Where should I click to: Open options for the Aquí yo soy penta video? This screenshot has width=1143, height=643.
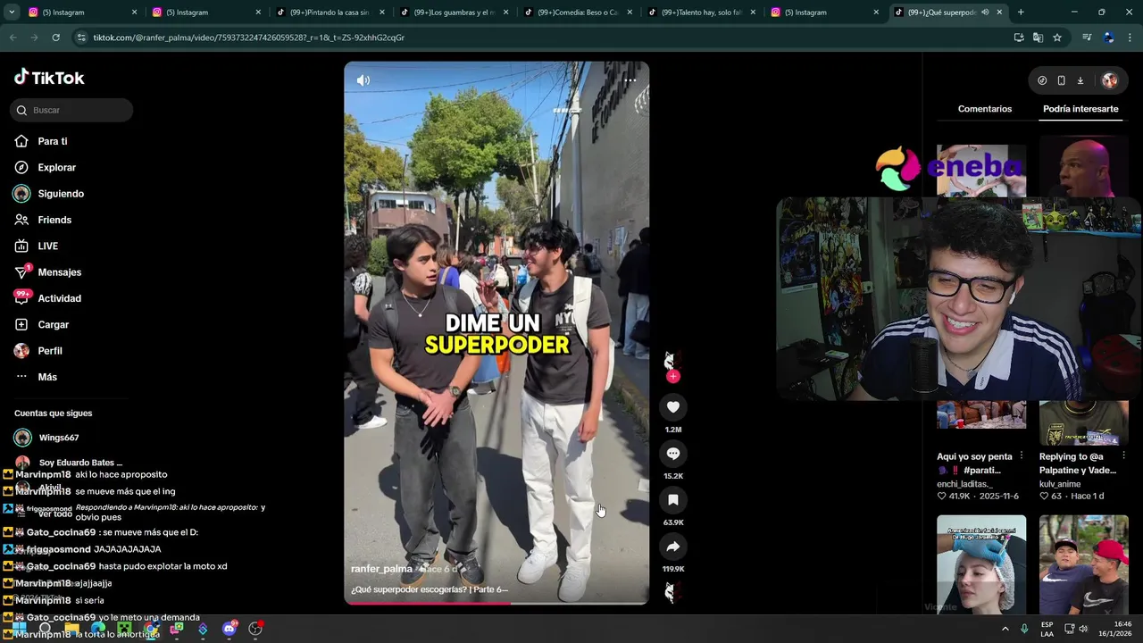click(1022, 456)
